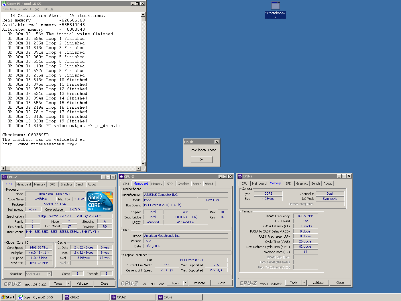
Task: Click the Core Voltage value 1.672 V
Action: click(x=75, y=209)
